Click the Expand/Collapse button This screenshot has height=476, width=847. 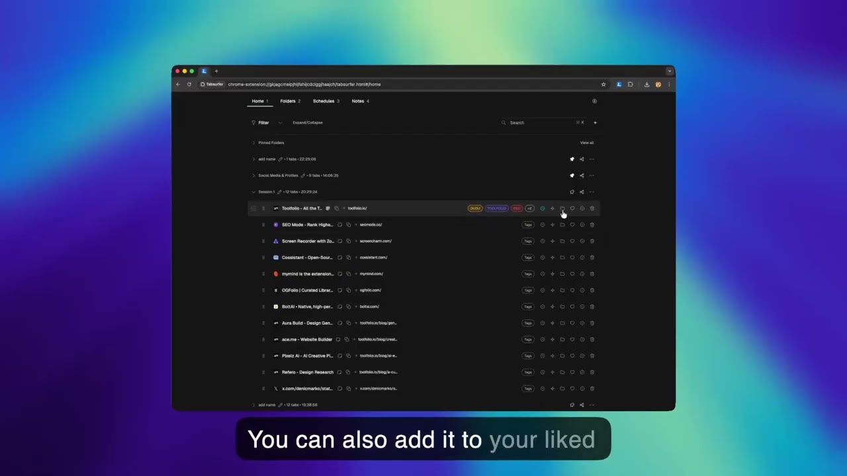[x=308, y=122]
